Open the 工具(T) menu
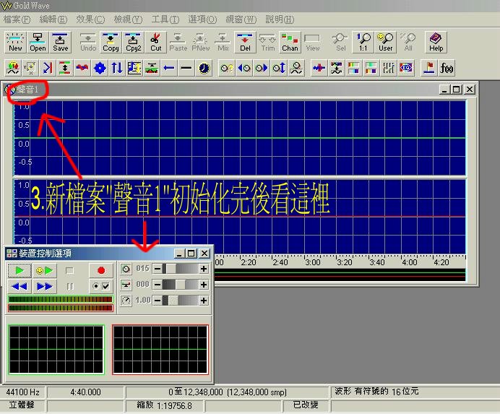The height and width of the screenshot is (414, 500). 165,19
